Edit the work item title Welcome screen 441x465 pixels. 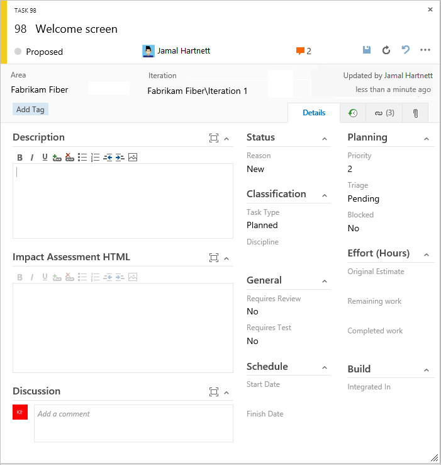(76, 29)
